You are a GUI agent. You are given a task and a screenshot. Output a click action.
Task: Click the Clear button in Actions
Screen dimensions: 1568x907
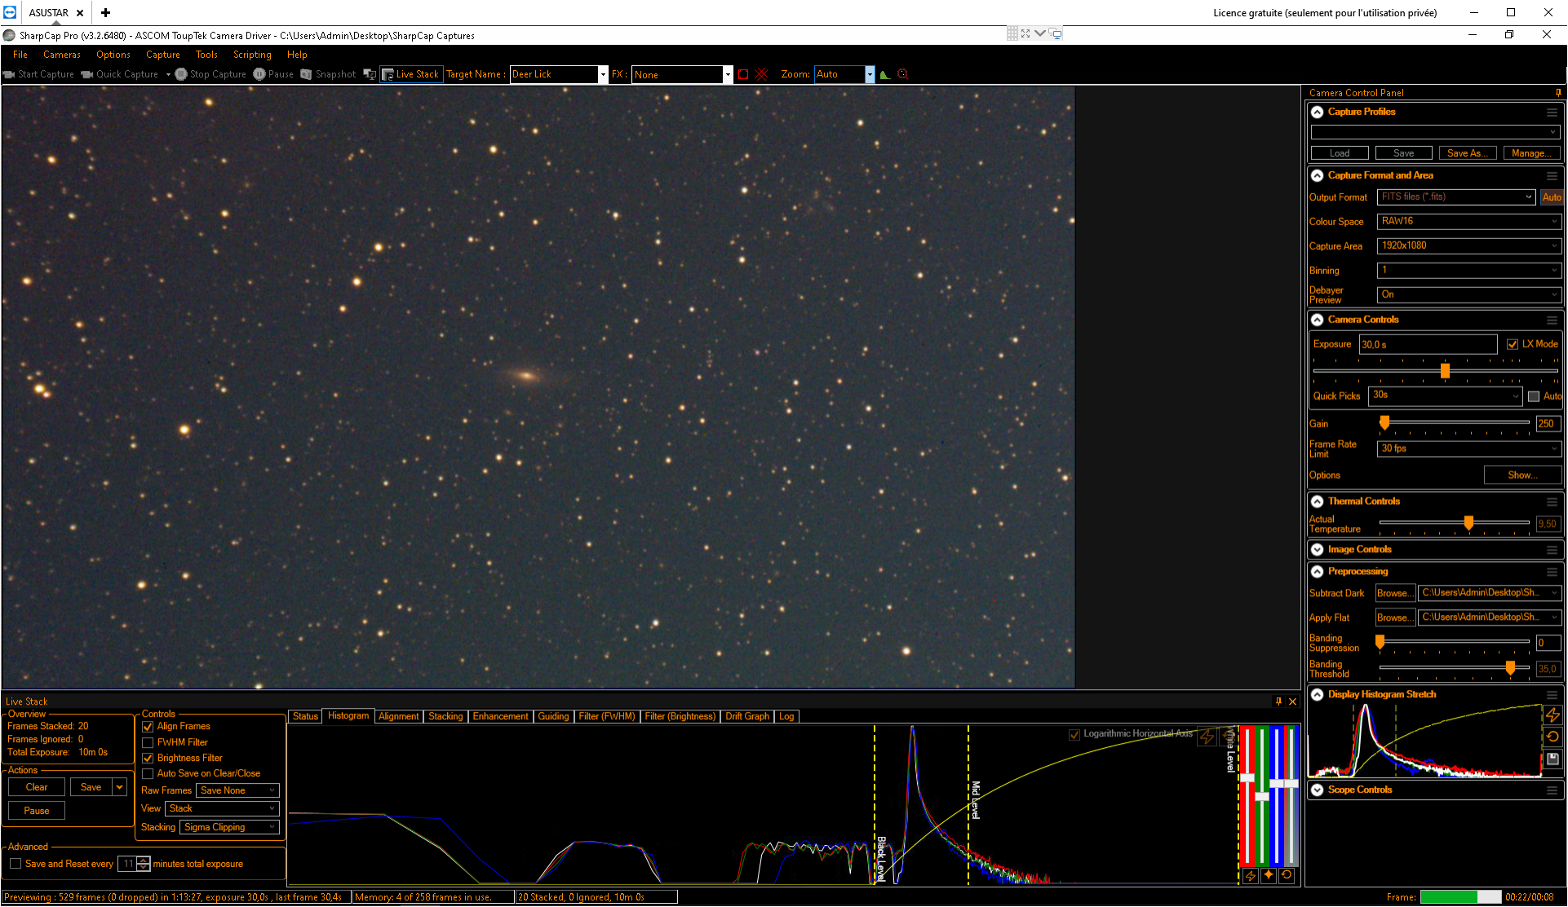tap(37, 787)
